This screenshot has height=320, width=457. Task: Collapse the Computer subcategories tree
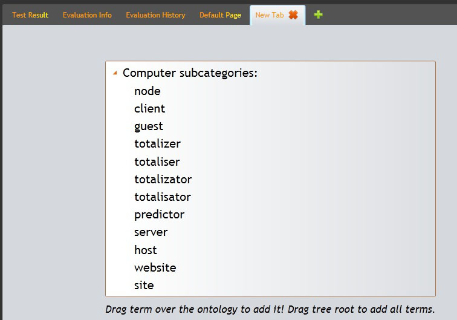click(x=115, y=73)
